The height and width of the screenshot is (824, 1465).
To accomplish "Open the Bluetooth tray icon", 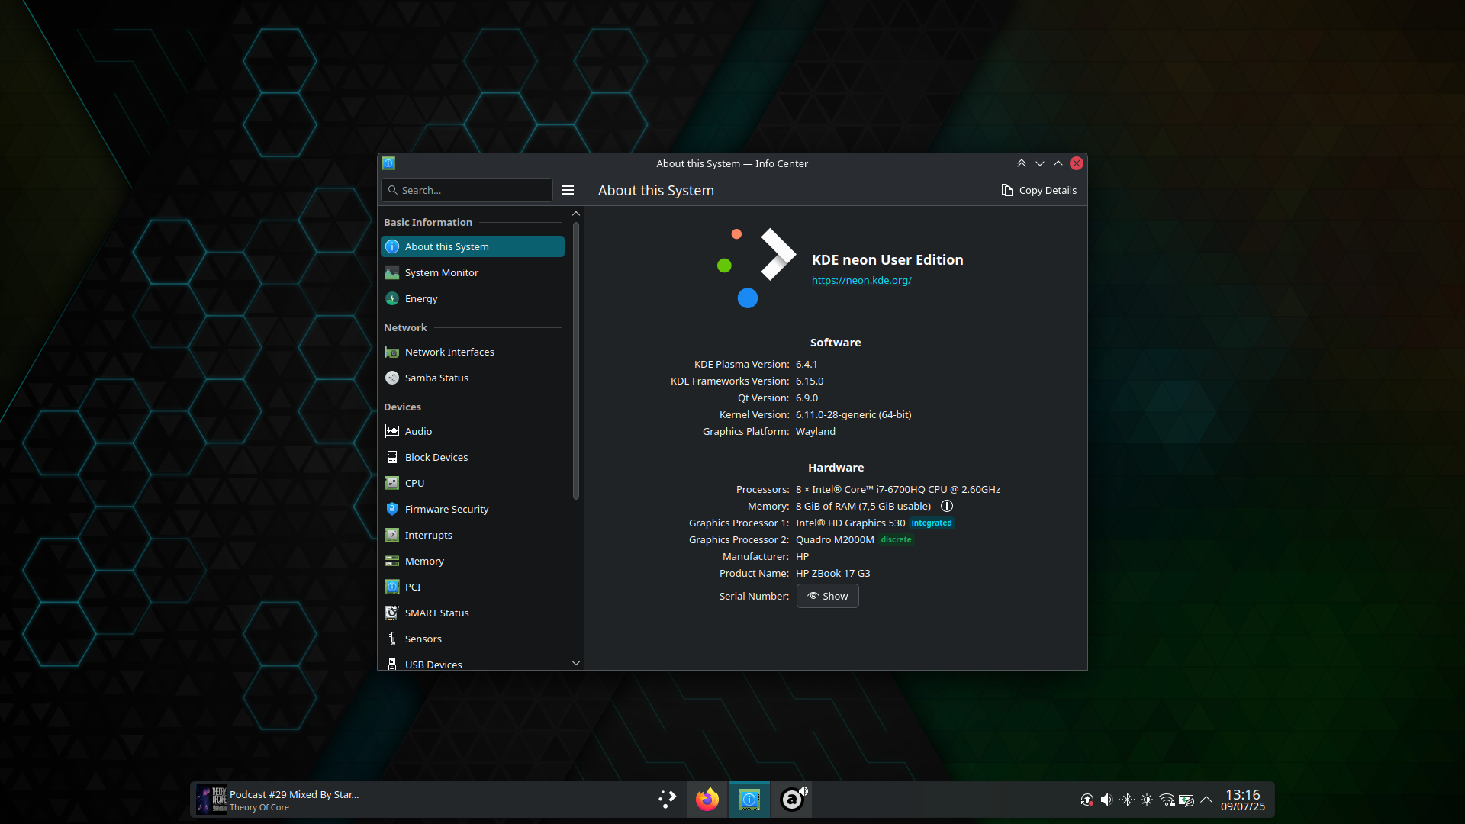I will click(1127, 800).
